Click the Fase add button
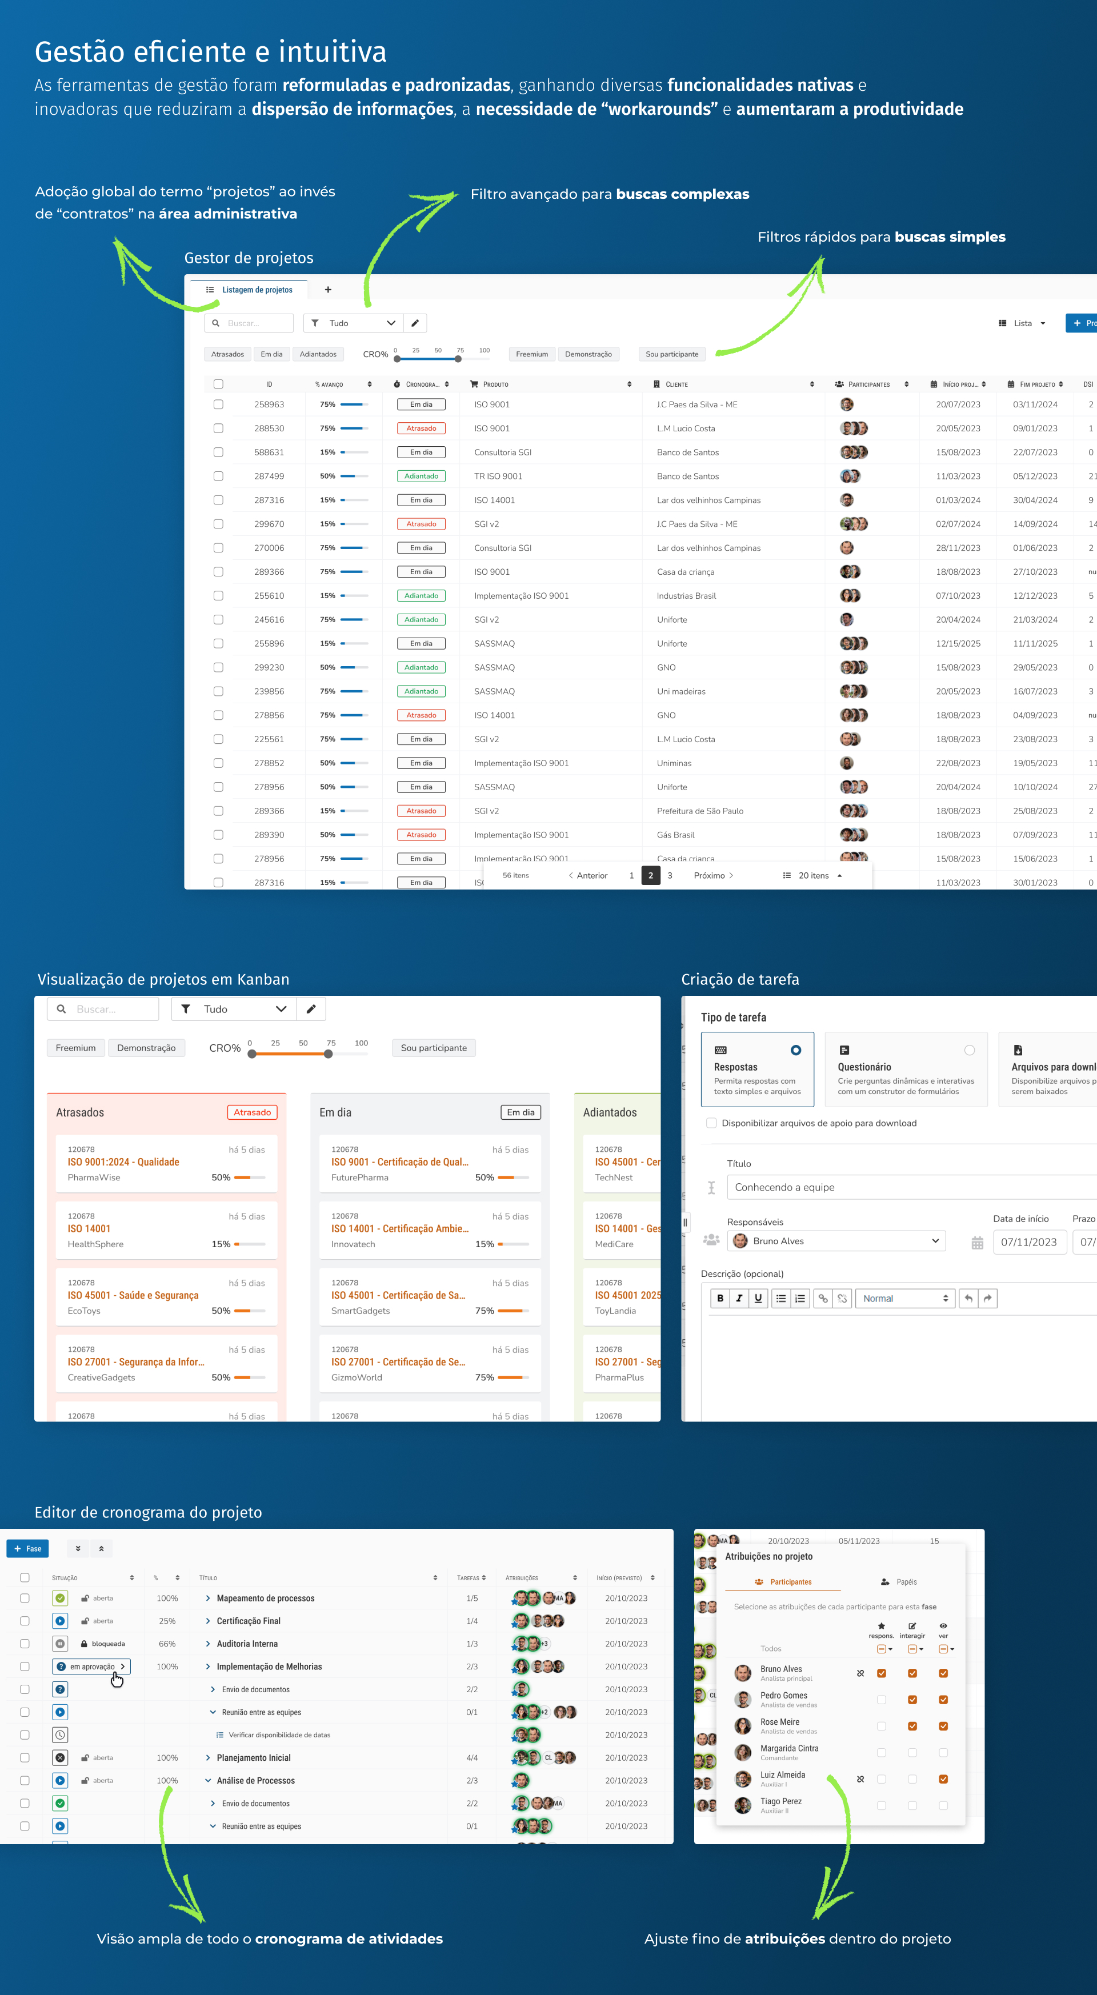The width and height of the screenshot is (1097, 1995). tap(28, 1549)
